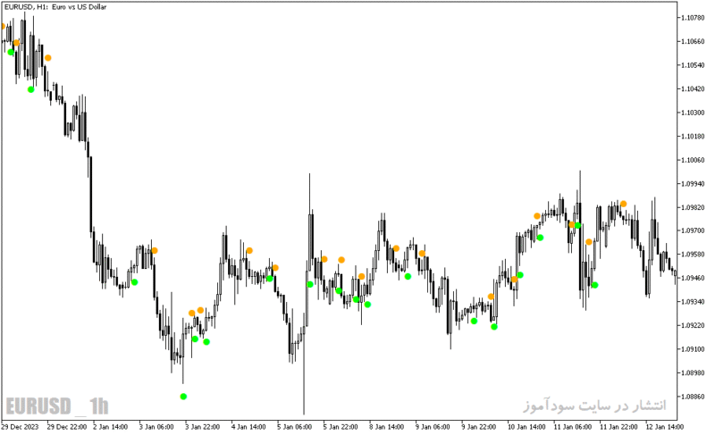This screenshot has height=435, width=715.
Task: Click the 12 Jan 14:00 time axis label
Action: (664, 427)
